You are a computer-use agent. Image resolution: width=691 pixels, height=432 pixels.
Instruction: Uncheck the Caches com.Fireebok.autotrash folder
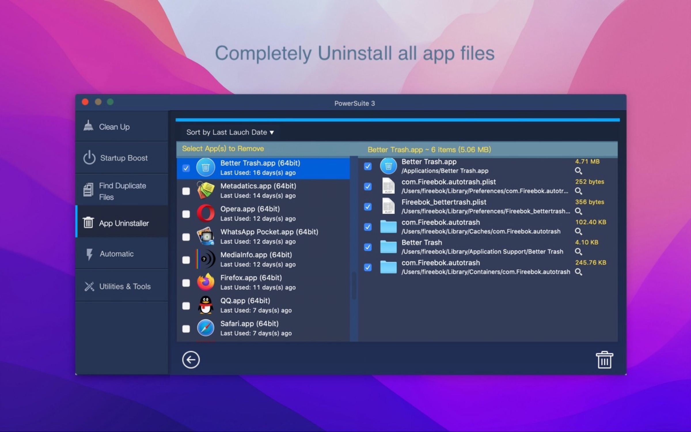[368, 227]
